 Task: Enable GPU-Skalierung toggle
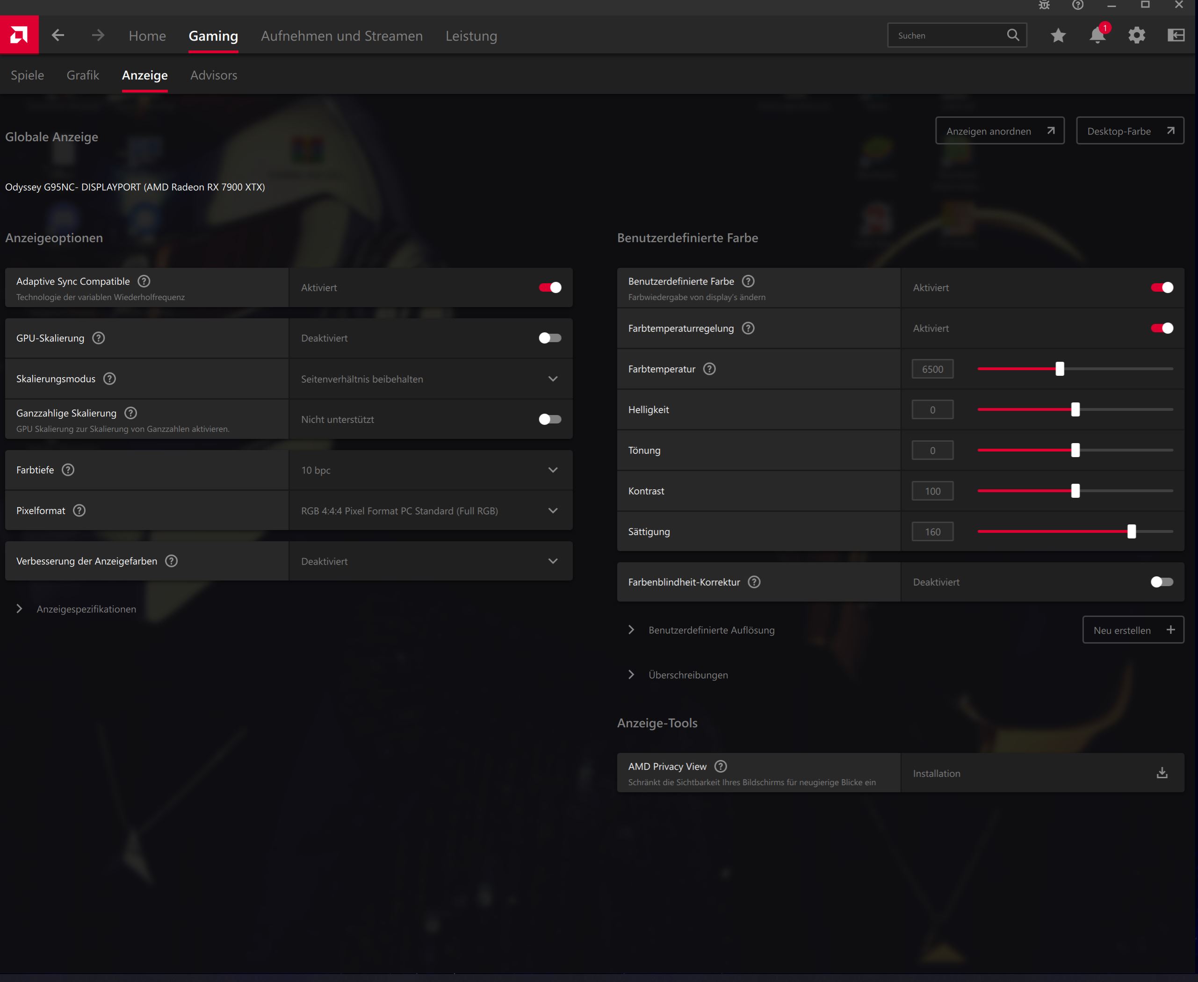[x=549, y=338]
